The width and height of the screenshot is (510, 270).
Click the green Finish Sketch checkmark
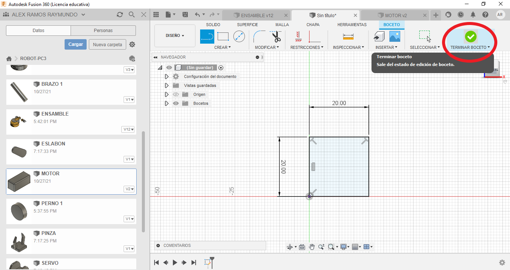tap(470, 37)
